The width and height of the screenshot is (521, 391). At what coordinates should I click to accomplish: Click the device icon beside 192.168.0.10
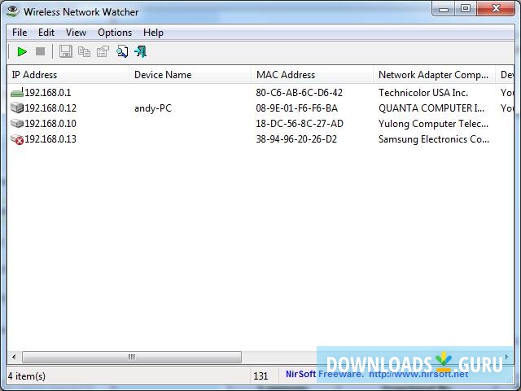(x=17, y=123)
